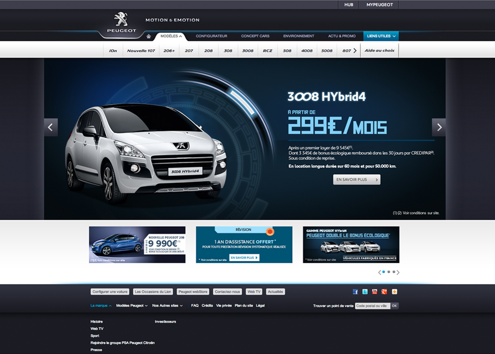495x354 pixels.
Task: Open HUB top link
Action: [349, 5]
